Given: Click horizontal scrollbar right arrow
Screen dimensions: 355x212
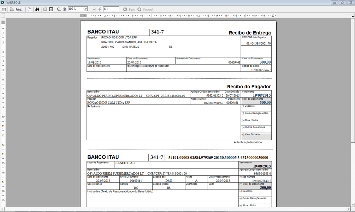Looking at the screenshot, I should tap(349, 209).
